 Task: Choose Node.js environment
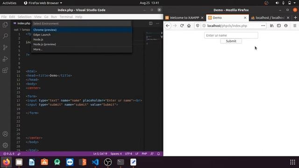tap(82, 39)
